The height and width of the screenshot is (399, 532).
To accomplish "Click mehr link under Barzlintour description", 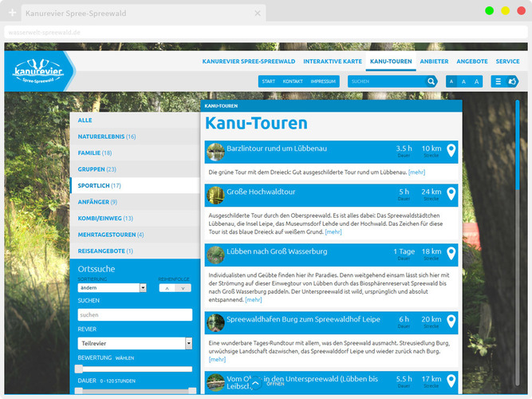I will [x=416, y=172].
